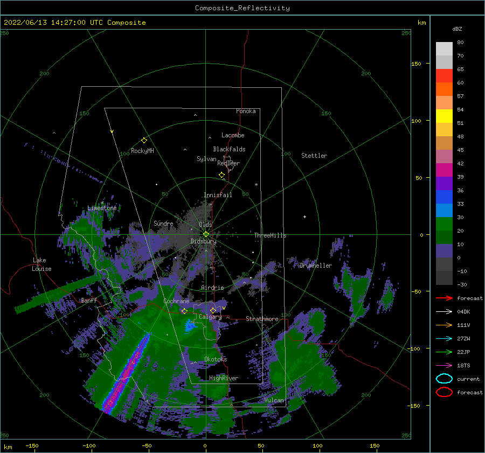Click the magenta reflectivity streak southwest of Calgary
The height and width of the screenshot is (453, 485).
[125, 375]
